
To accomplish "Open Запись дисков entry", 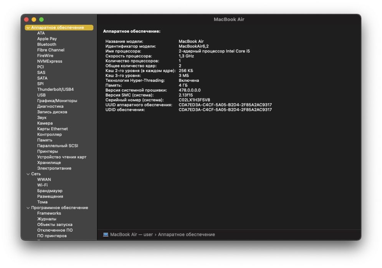I will 52,112.
